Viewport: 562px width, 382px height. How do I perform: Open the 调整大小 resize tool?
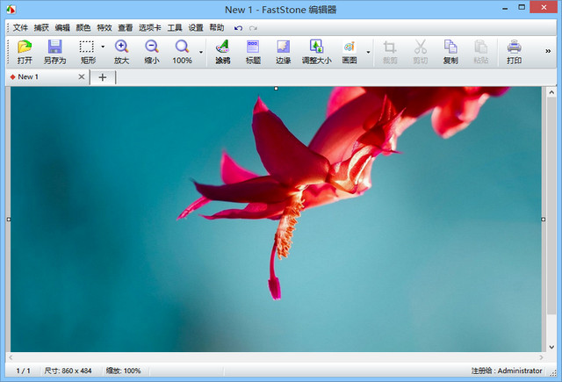[316, 52]
